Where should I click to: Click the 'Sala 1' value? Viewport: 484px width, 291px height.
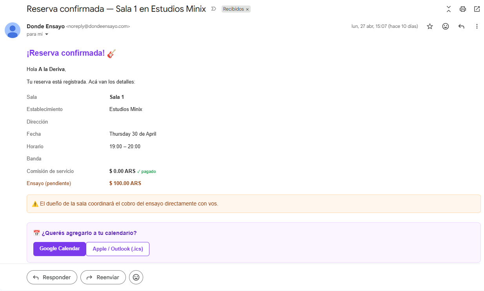point(117,97)
